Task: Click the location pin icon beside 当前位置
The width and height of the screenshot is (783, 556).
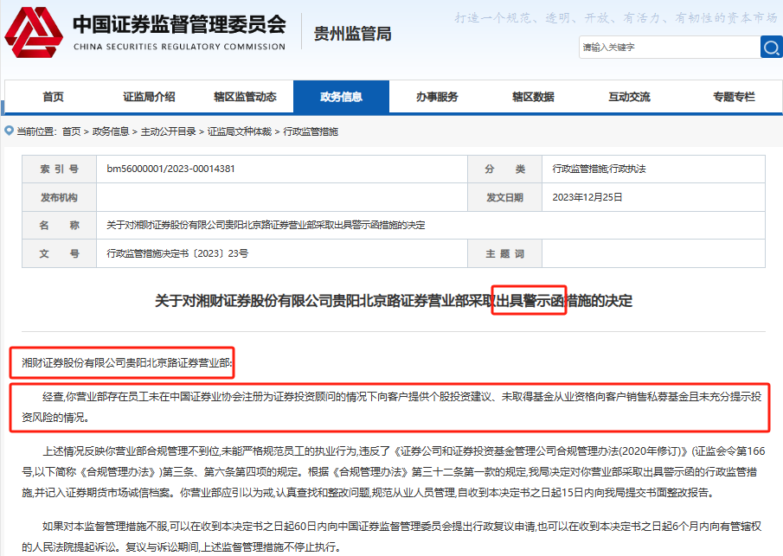Action: (9, 131)
